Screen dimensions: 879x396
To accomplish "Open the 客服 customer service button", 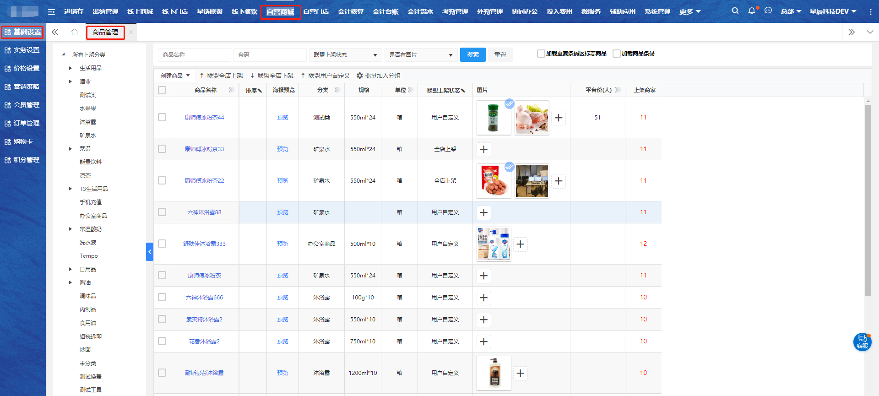I will (x=862, y=342).
